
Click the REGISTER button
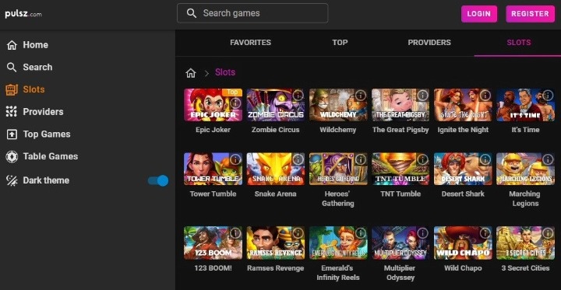pyautogui.click(x=531, y=14)
